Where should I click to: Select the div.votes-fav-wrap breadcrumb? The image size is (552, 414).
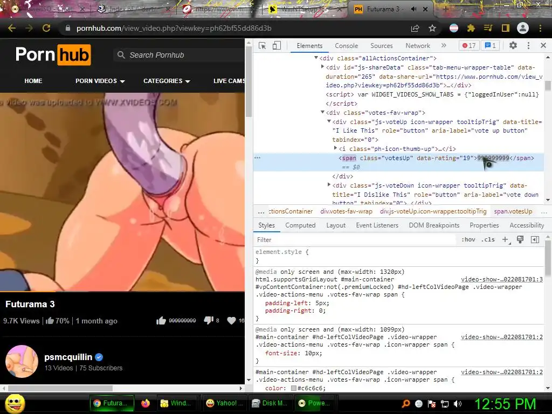point(346,211)
